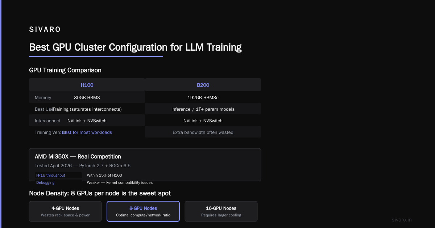This screenshot has width=435, height=228.
Task: Select the Debugging label
Action: tap(45, 182)
